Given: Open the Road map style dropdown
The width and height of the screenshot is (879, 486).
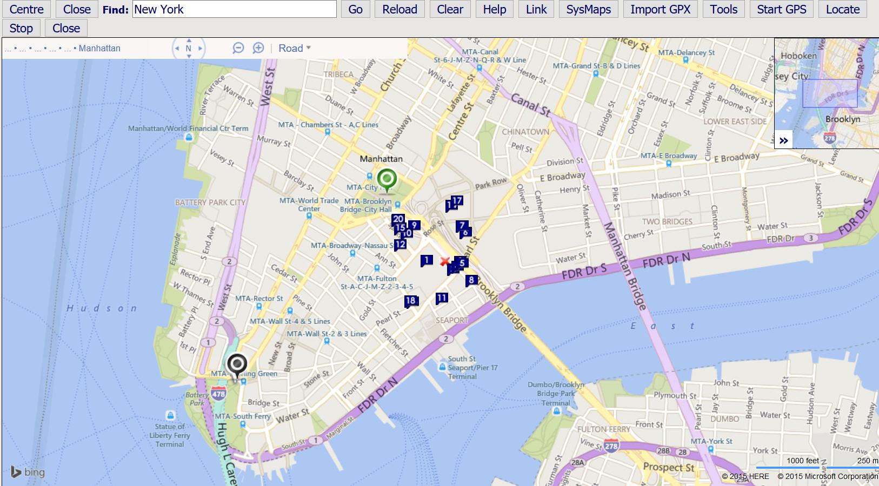Looking at the screenshot, I should 295,48.
